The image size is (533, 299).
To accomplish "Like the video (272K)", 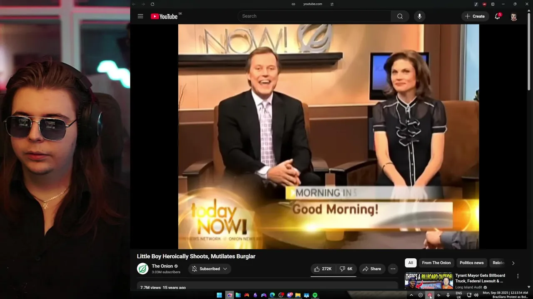I will point(323,269).
